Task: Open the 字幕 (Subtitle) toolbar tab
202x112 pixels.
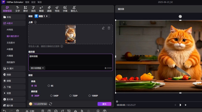Action: 65,9
